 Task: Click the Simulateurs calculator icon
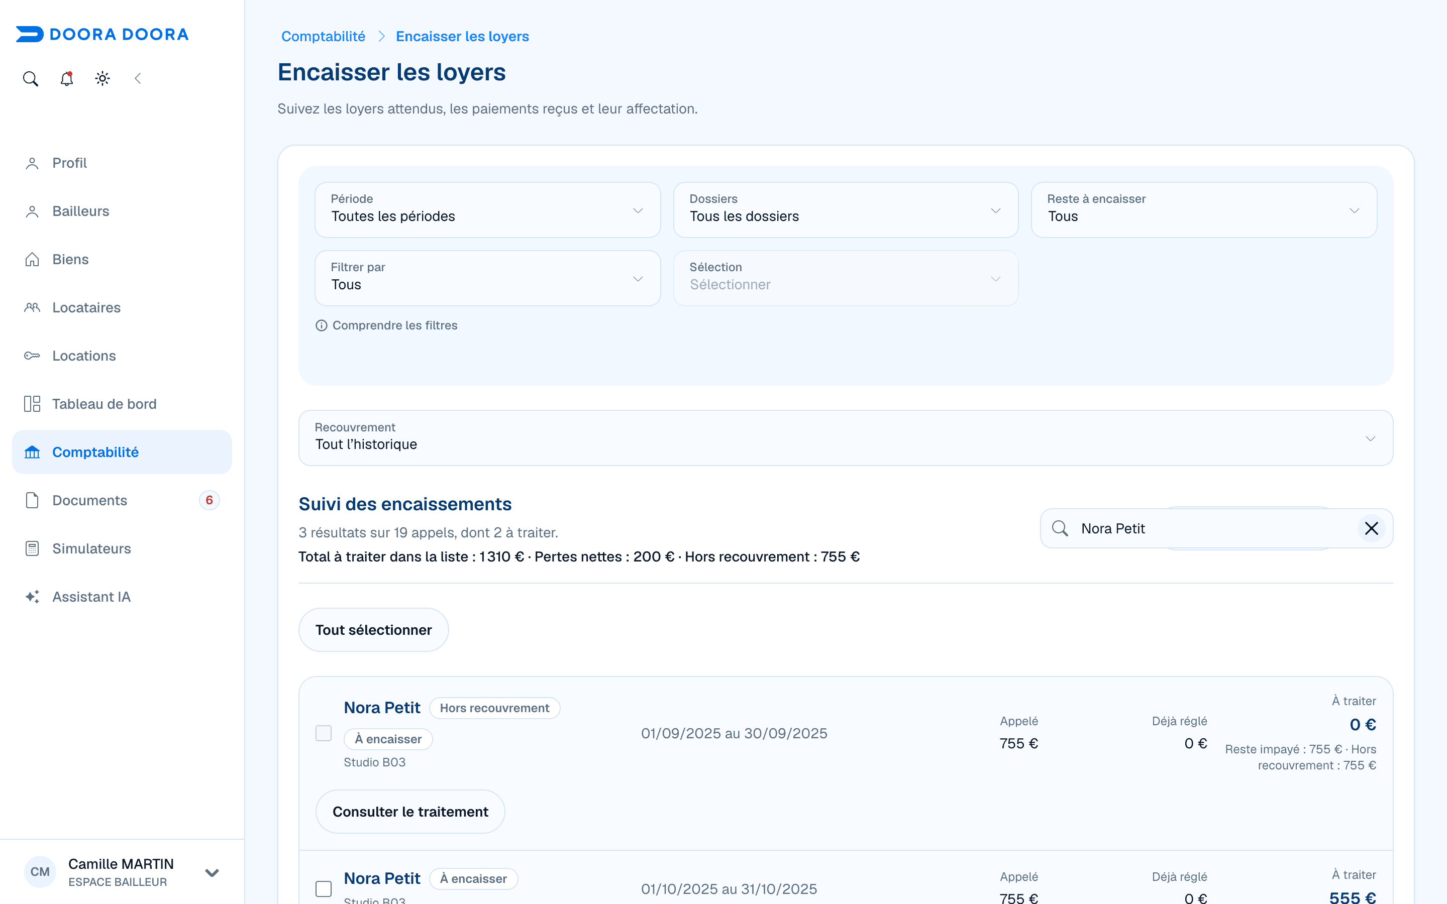pos(32,549)
